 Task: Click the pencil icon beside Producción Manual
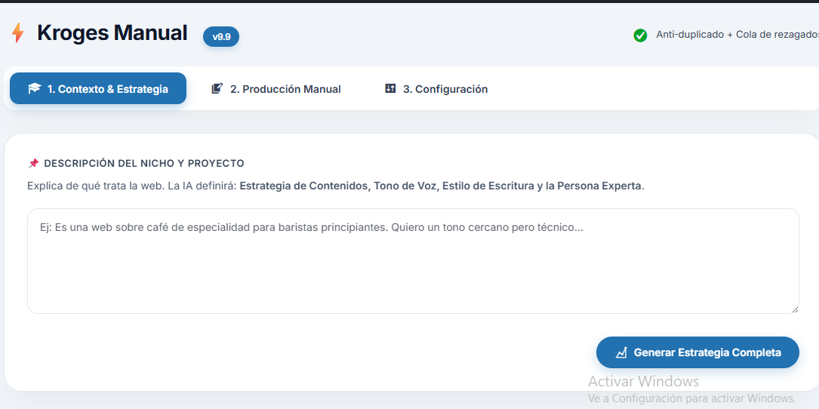pos(217,89)
